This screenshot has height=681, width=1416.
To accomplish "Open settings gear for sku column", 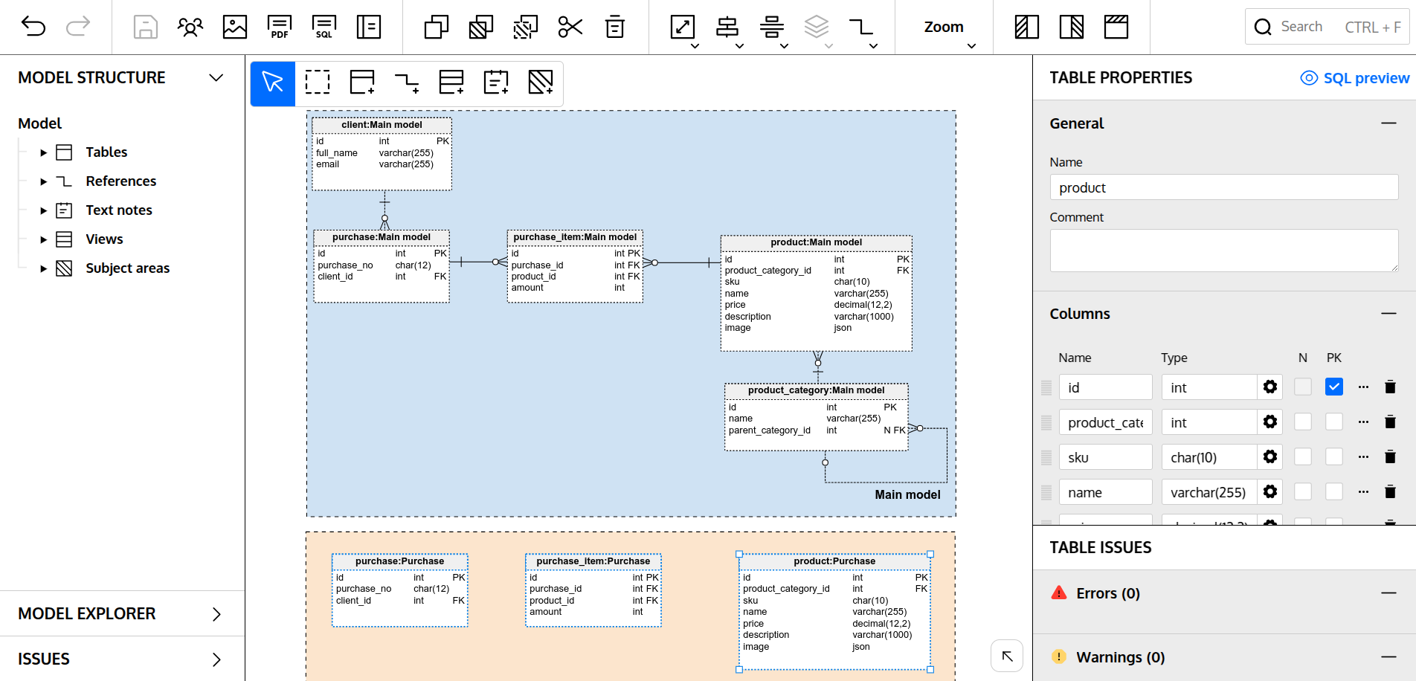I will pyautogui.click(x=1270, y=456).
